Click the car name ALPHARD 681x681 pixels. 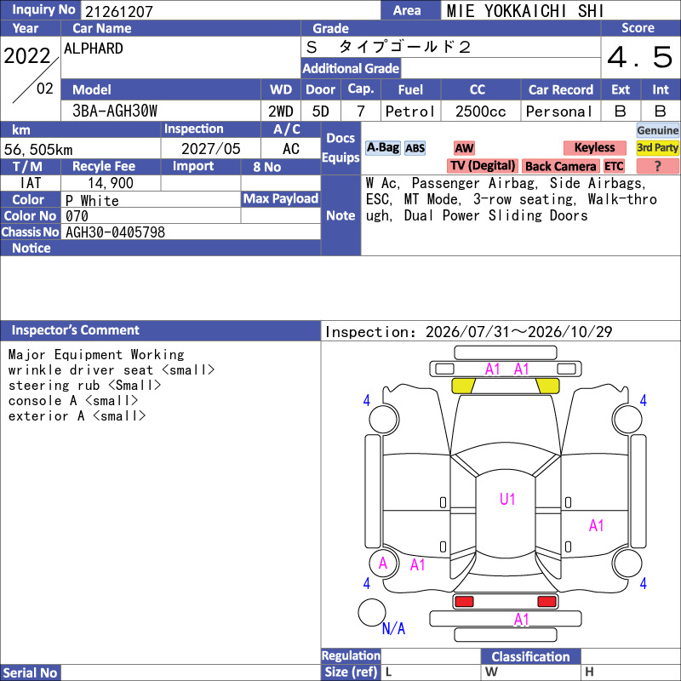[x=94, y=49]
